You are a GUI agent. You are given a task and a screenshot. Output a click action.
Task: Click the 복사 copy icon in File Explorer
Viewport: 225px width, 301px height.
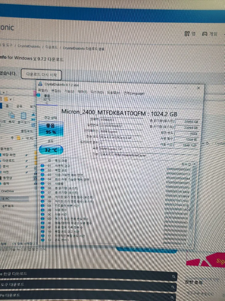coord(11,116)
